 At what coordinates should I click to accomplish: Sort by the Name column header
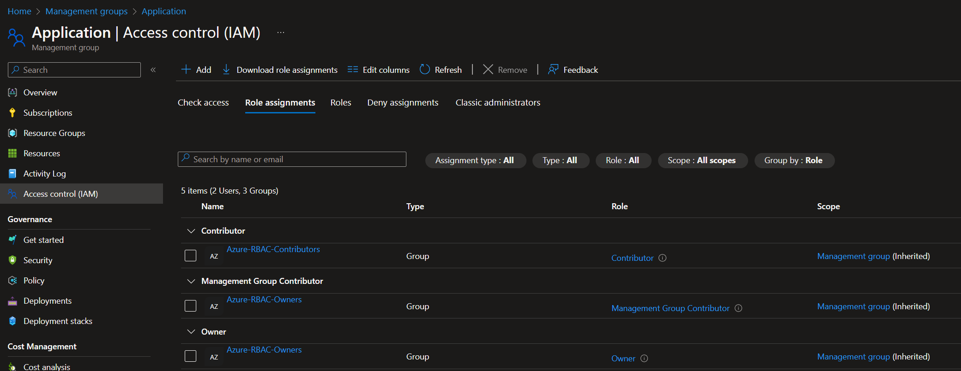pos(212,206)
